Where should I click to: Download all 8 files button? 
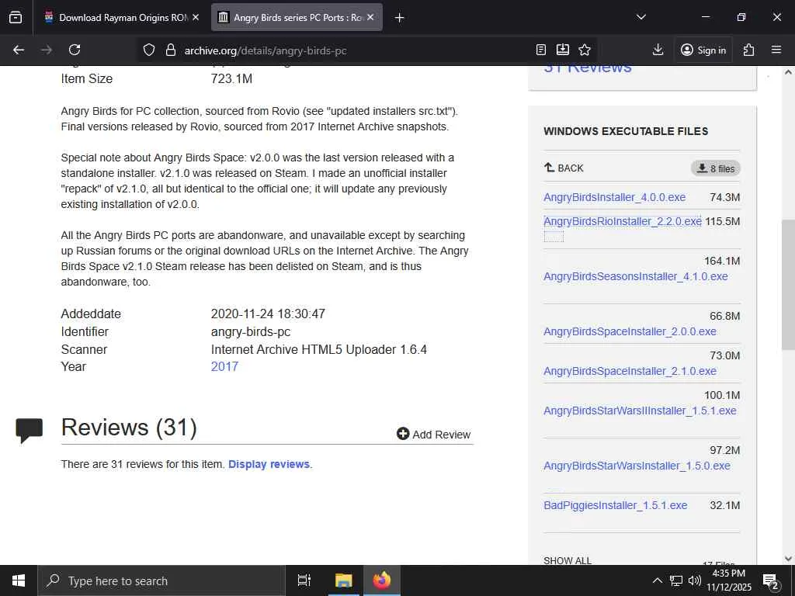(715, 168)
